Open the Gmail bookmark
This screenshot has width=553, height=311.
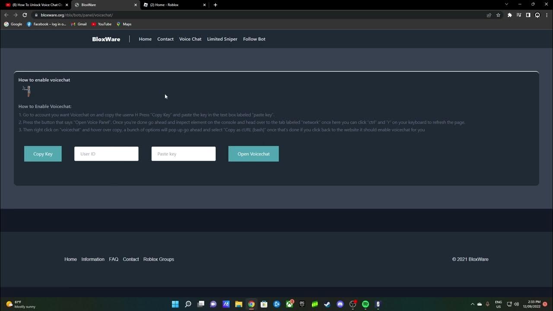[x=79, y=24]
